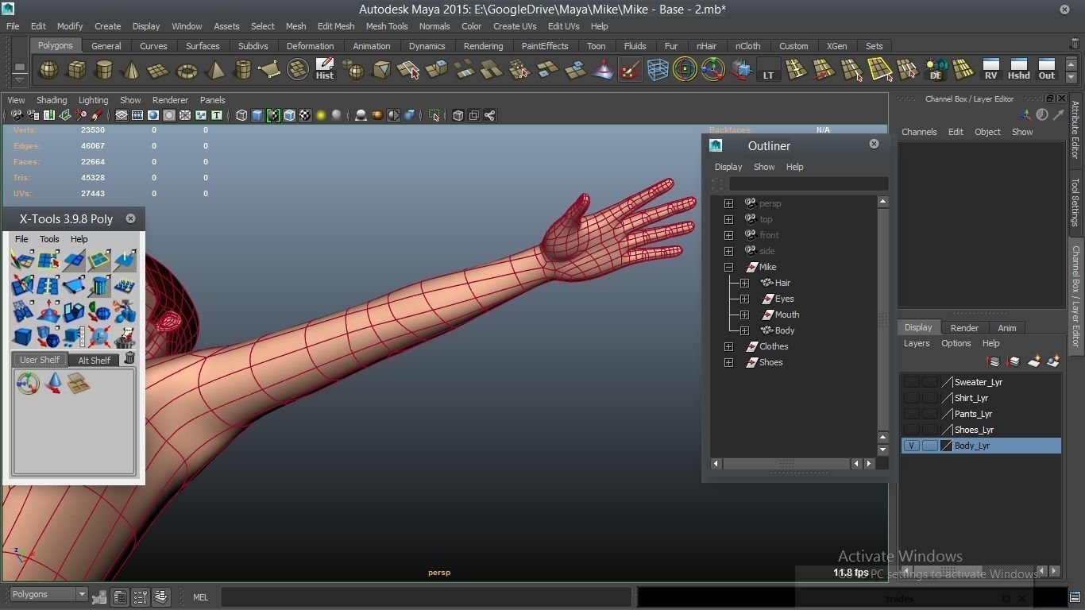
Task: Toggle visibility of Shoes_Lyr layer
Action: (911, 430)
